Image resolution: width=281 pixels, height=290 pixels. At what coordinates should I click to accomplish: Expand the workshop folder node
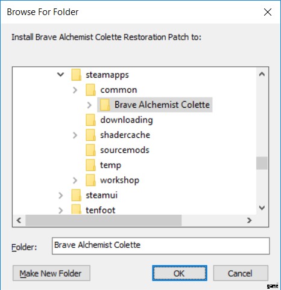coord(75,180)
